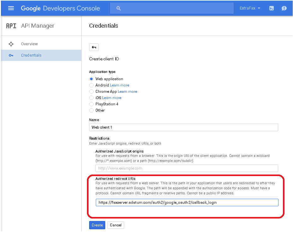Viewport: 293px width, 233px height.
Task: Click the Name field Web client 1
Action: point(183,127)
